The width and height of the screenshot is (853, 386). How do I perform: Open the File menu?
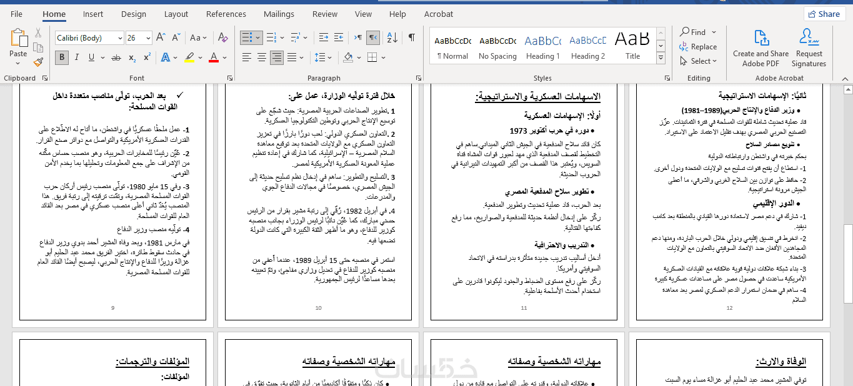[16, 14]
